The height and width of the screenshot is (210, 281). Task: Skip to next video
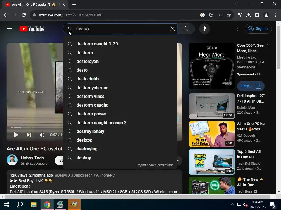[29, 135]
